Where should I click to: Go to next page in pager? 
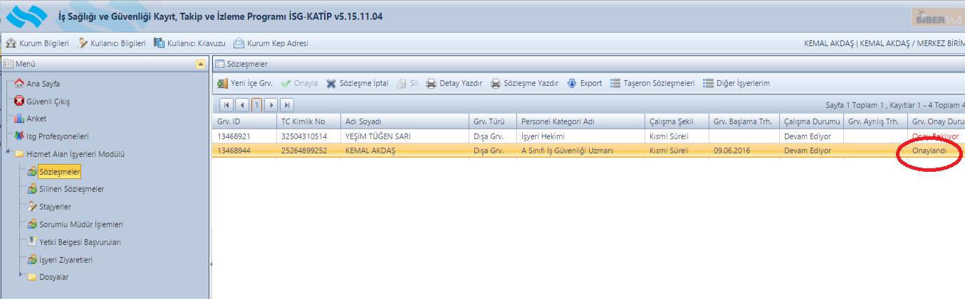(271, 105)
